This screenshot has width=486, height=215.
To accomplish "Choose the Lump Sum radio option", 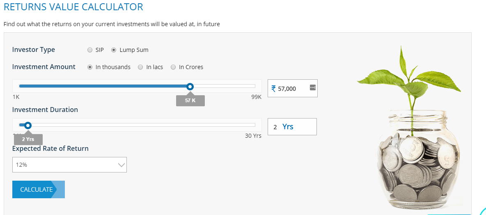I will (x=114, y=50).
